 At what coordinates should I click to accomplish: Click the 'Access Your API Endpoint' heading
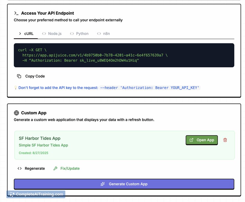(48, 13)
